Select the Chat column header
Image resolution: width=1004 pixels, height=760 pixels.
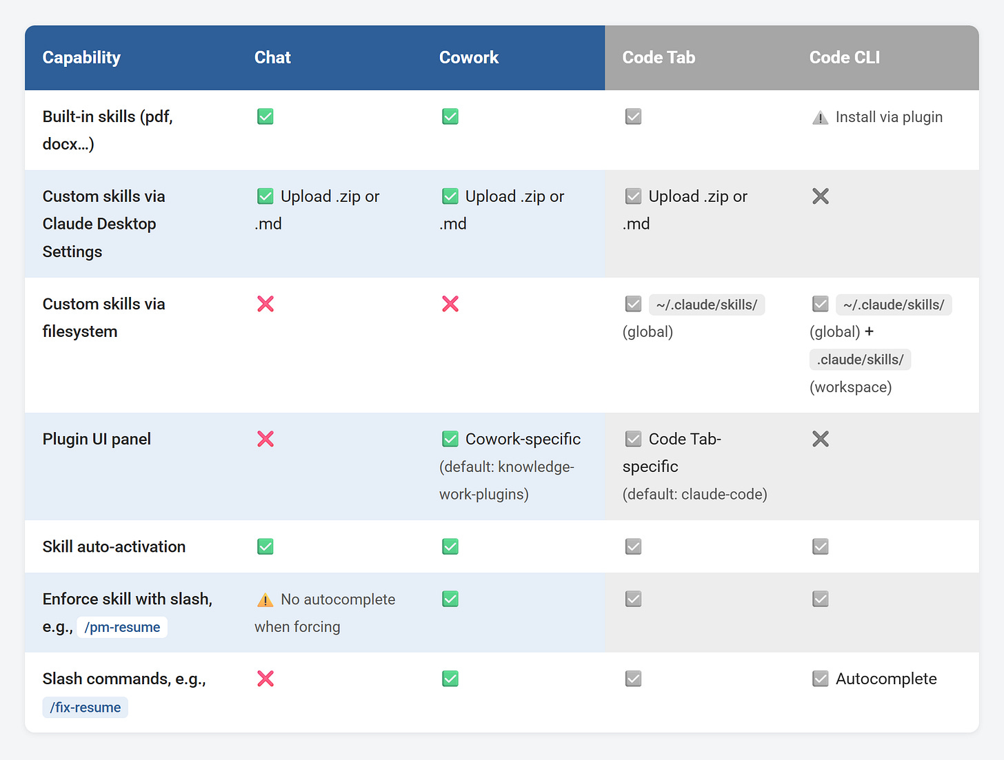(x=272, y=58)
